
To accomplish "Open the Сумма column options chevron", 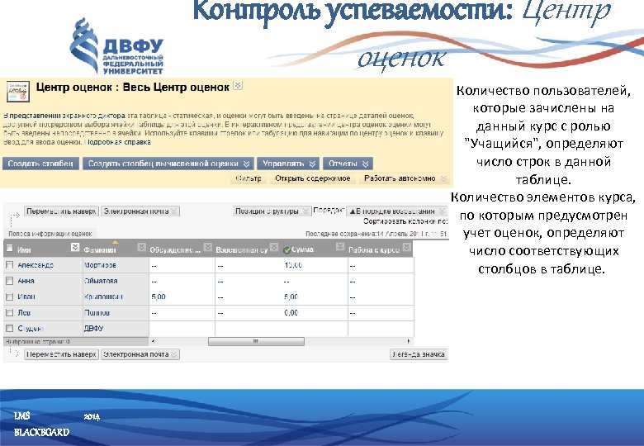I will tap(339, 246).
